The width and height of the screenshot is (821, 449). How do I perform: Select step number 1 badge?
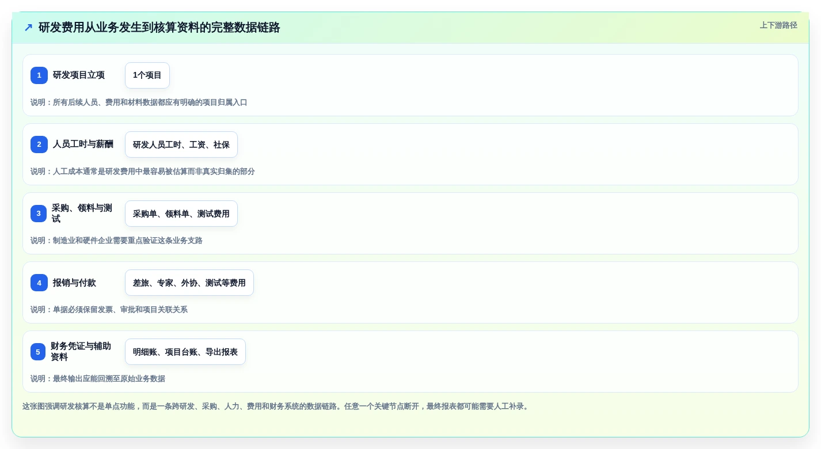pos(39,75)
